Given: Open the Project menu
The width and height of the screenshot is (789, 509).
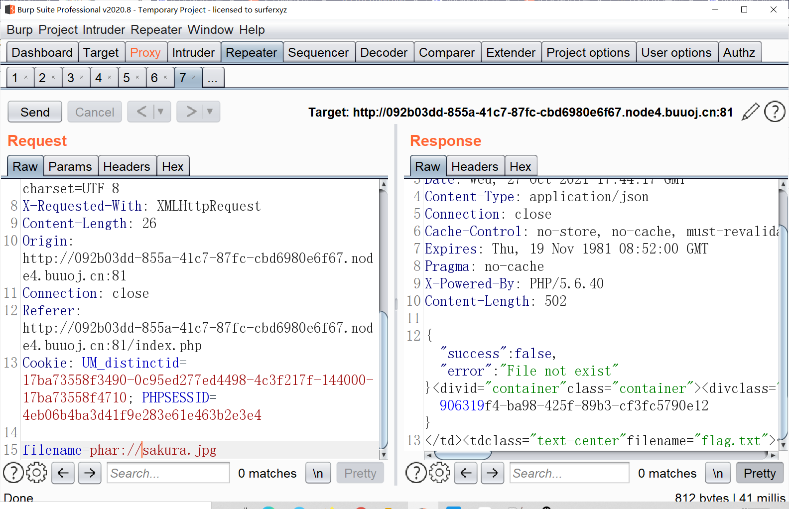Looking at the screenshot, I should click(x=58, y=30).
